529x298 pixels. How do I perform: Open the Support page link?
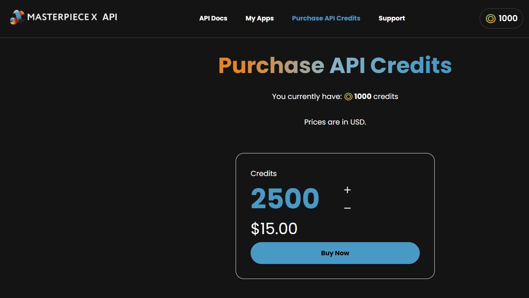click(x=392, y=18)
